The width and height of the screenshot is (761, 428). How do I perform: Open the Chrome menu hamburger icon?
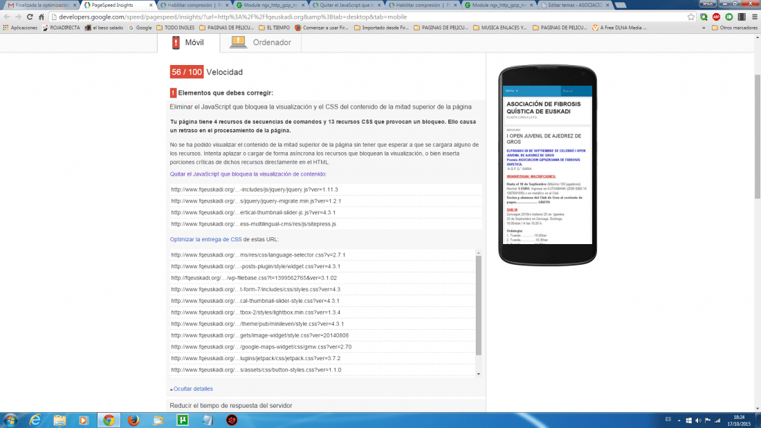point(755,17)
